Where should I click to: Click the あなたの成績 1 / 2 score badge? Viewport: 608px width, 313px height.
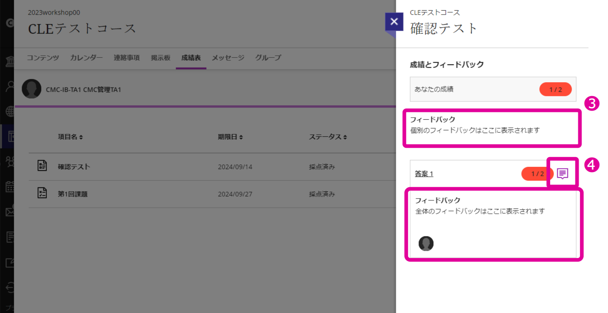[555, 89]
